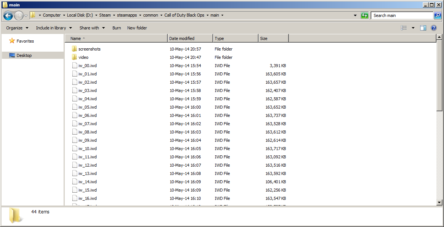
Task: Select the iw_03.iwd file icon
Action: [75, 90]
